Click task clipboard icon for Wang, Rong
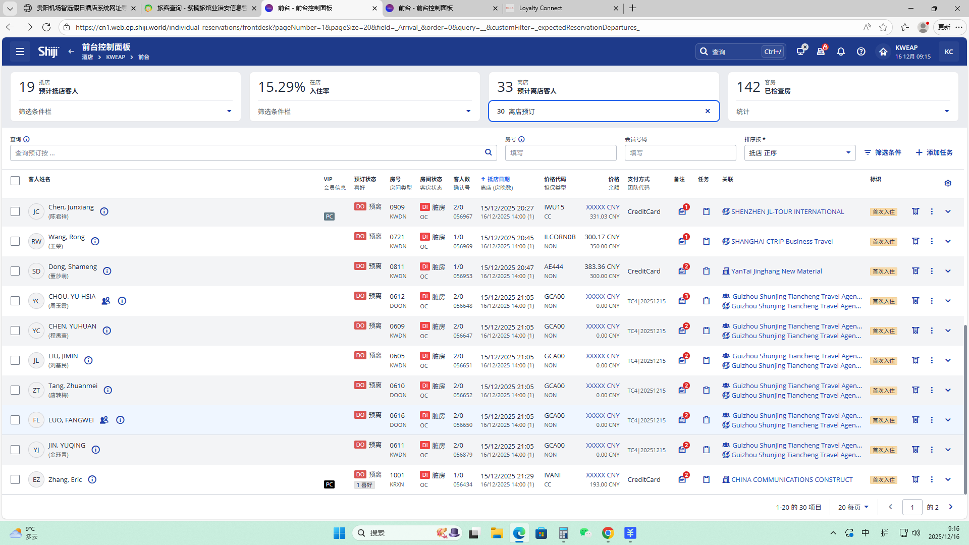Screen dimensions: 969x545 coord(706,241)
